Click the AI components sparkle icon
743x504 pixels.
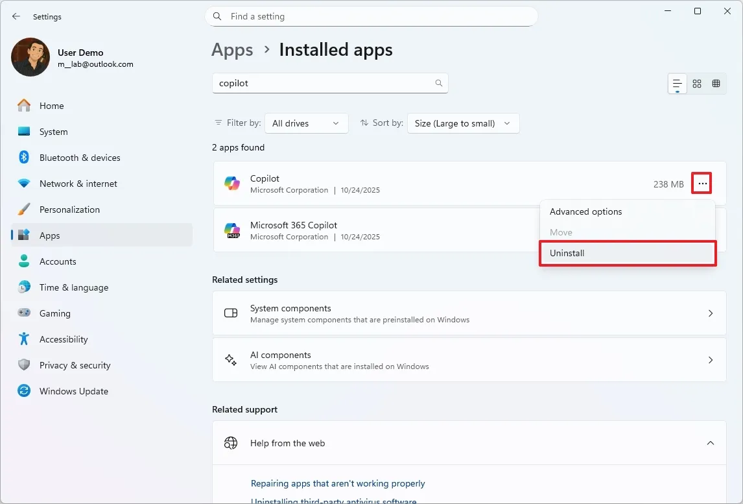(x=230, y=360)
